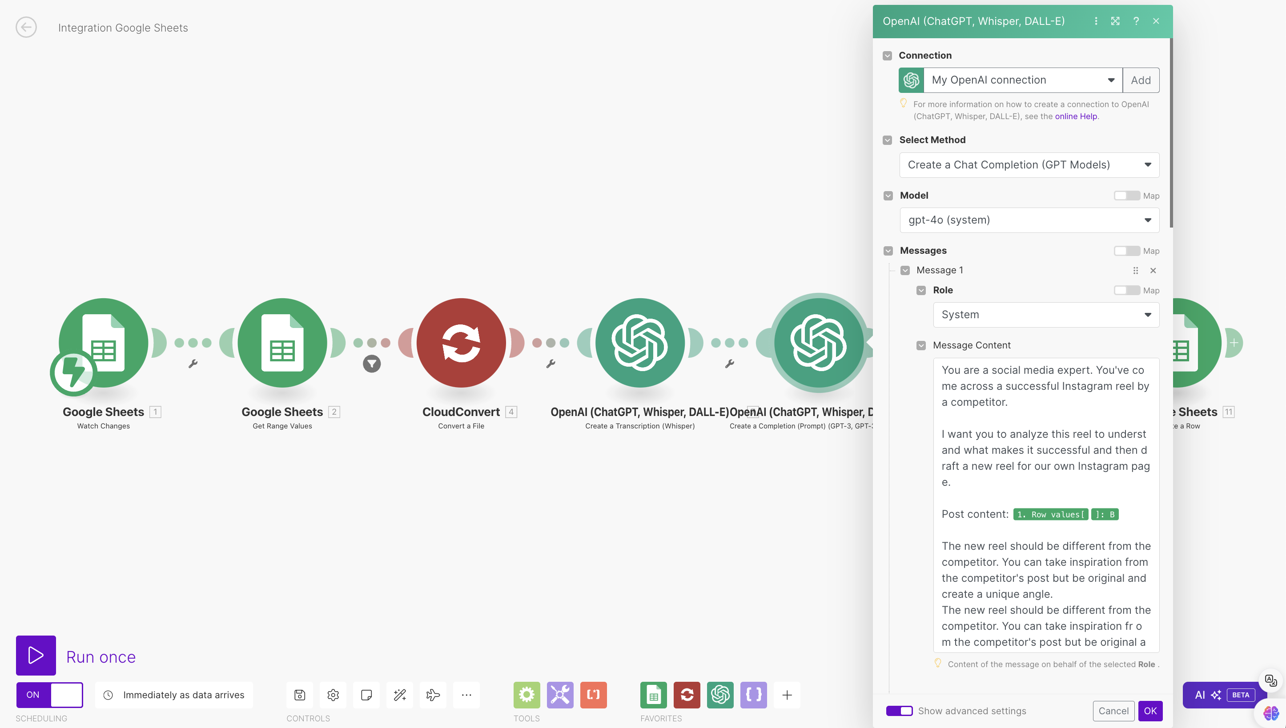The width and height of the screenshot is (1286, 728).
Task: Toggle the Model Map switch
Action: coord(1126,196)
